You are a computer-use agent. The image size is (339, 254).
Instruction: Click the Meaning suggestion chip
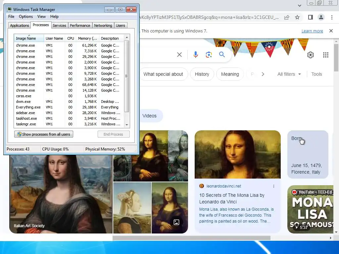click(230, 74)
